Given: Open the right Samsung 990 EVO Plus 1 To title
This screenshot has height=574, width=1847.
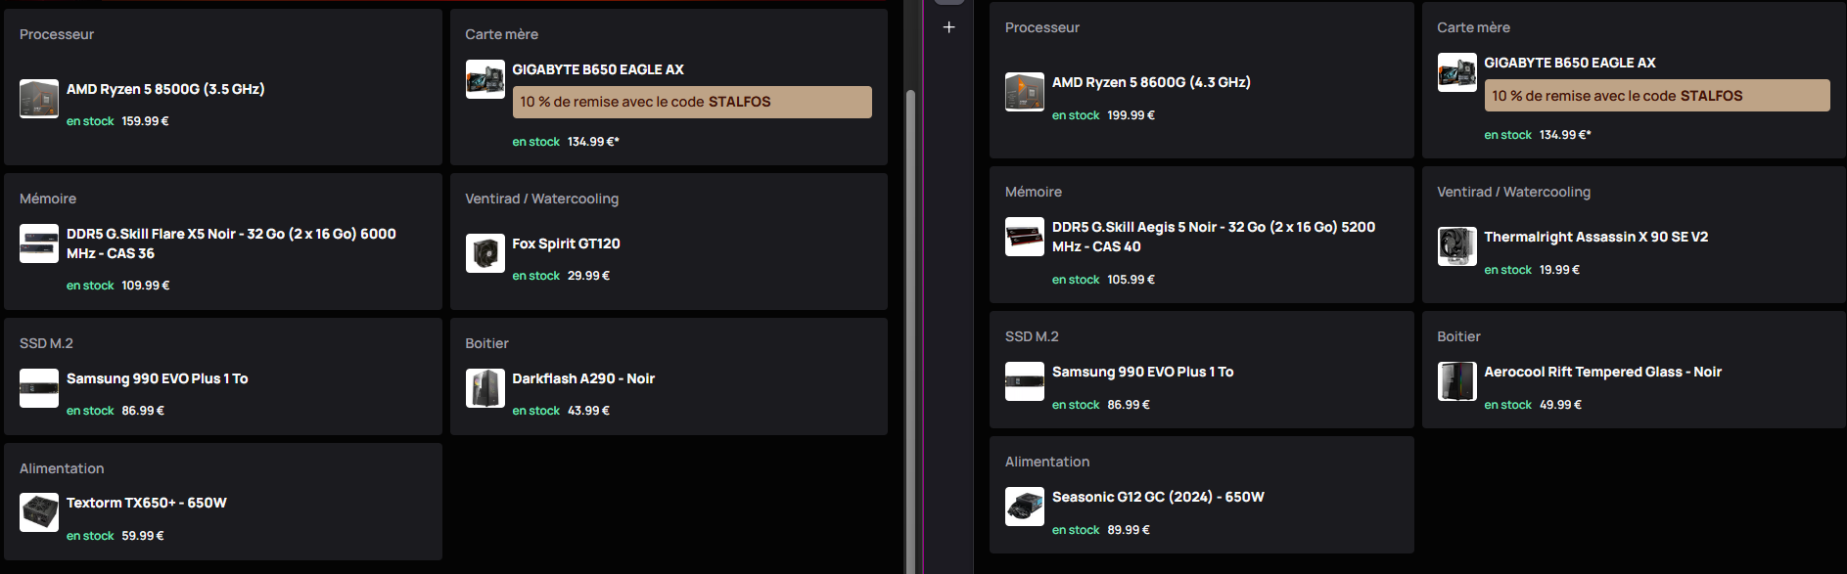Looking at the screenshot, I should click(x=1143, y=372).
